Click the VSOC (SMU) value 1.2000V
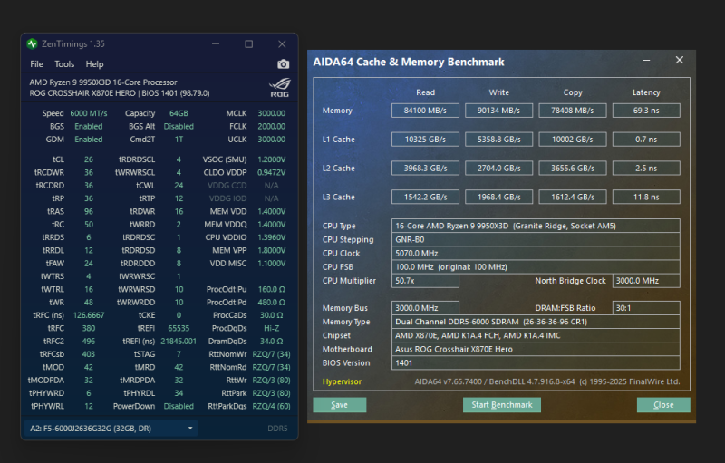 coord(271,159)
